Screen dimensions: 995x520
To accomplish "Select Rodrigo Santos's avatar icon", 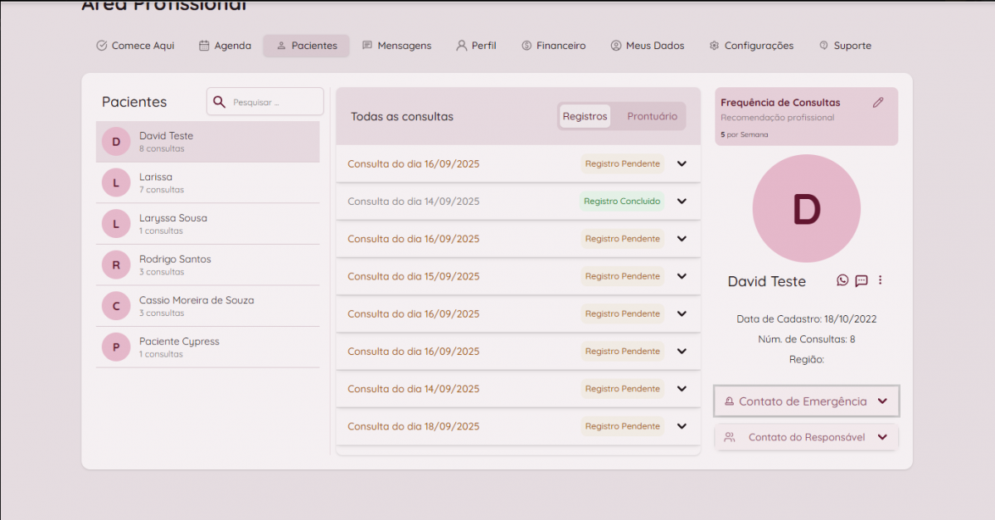I will pyautogui.click(x=116, y=265).
